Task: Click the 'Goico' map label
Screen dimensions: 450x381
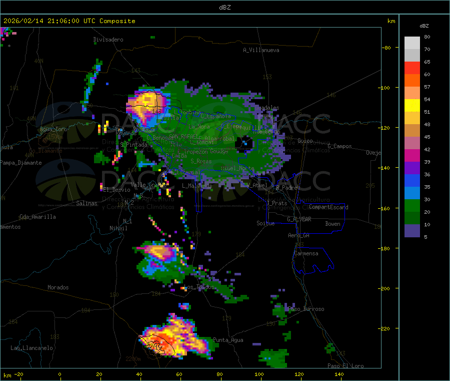Action: (x=305, y=141)
